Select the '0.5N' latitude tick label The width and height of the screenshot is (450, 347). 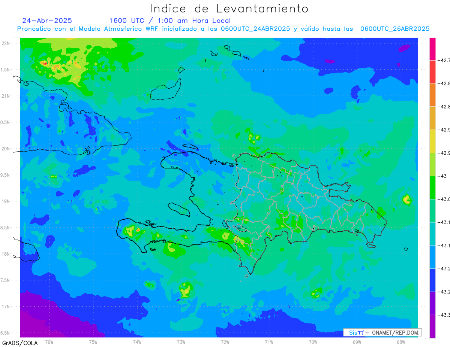point(6,122)
